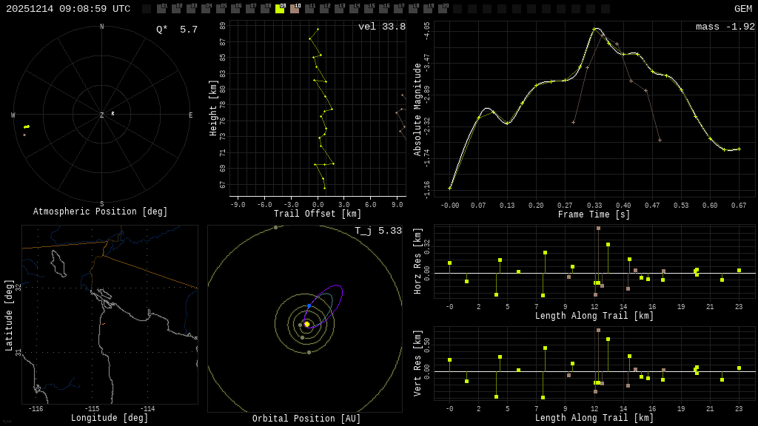Select station indicator 02 in top bar
The width and height of the screenshot is (758, 426).
pos(176,8)
